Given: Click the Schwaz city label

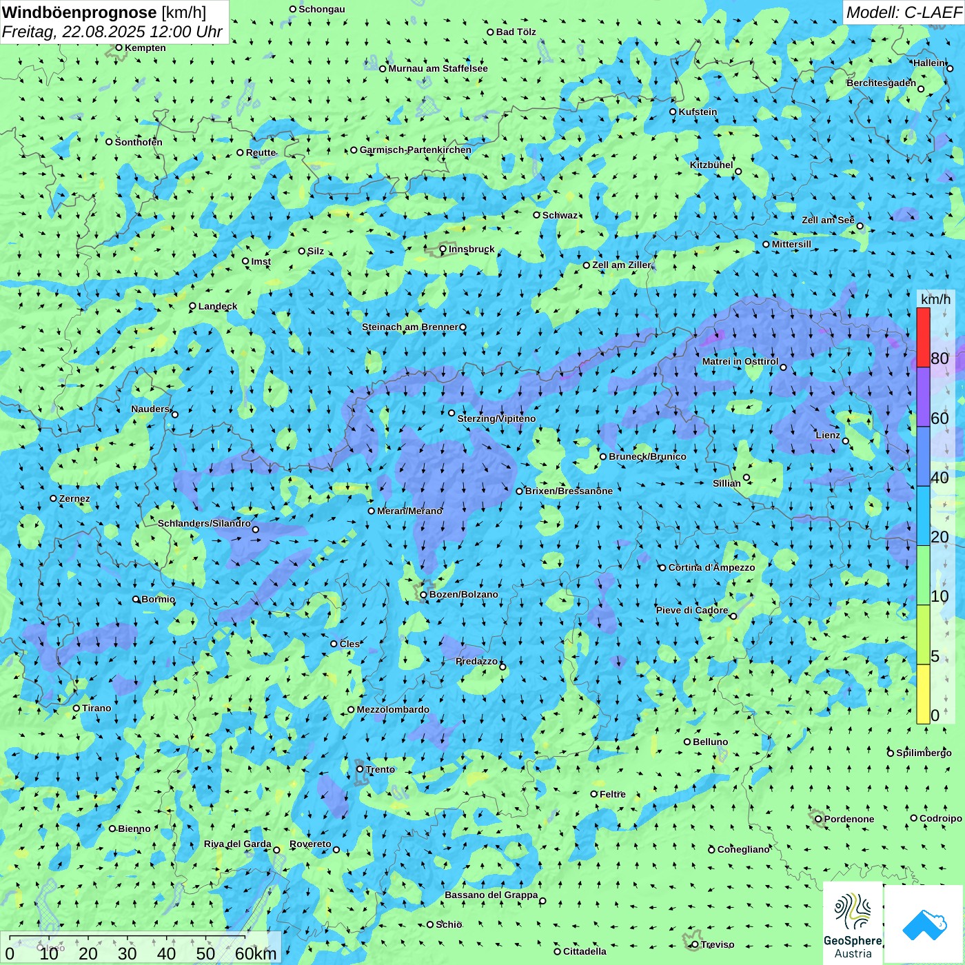Looking at the screenshot, I should click(x=560, y=215).
